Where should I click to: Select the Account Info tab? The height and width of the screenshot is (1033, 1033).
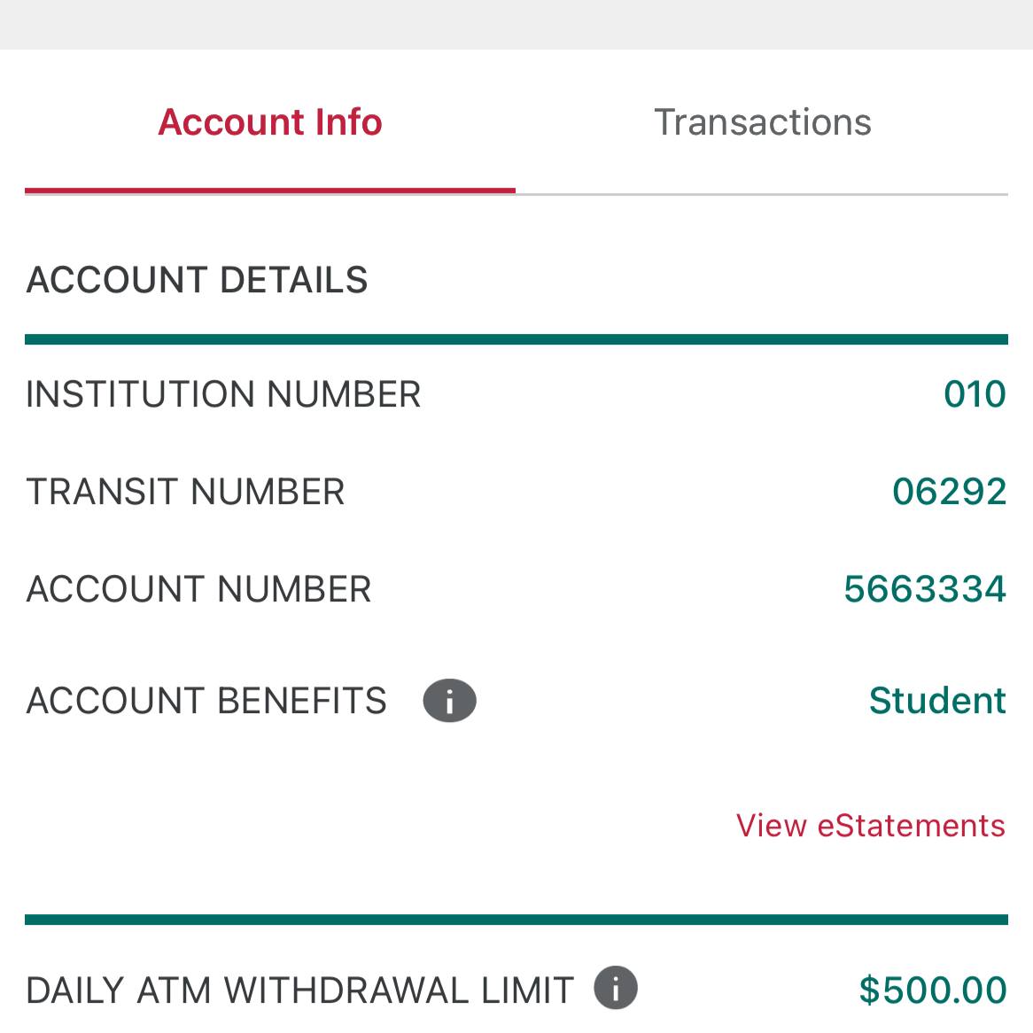[x=270, y=122]
